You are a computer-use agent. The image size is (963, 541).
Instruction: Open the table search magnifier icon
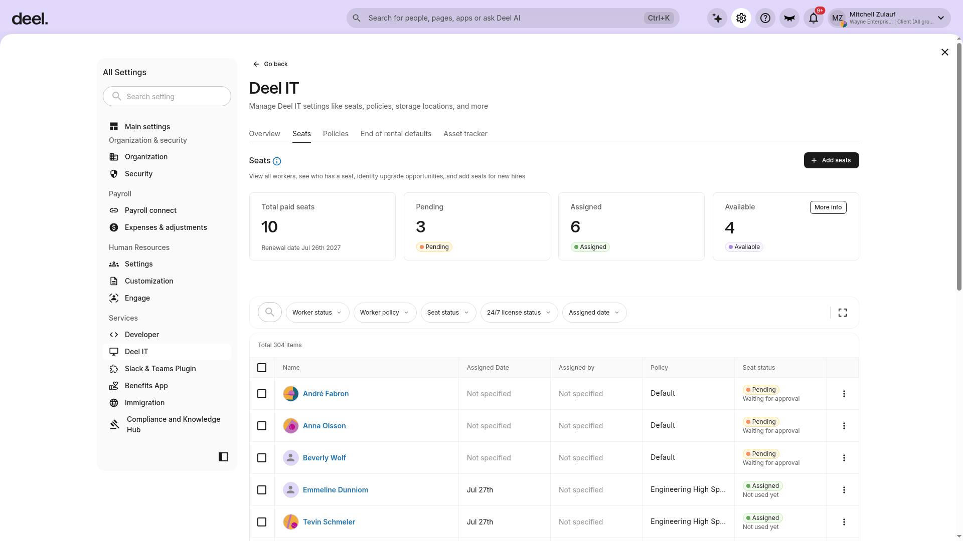coord(270,313)
